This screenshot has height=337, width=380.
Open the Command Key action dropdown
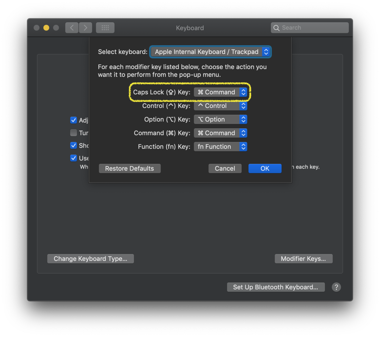coord(220,133)
